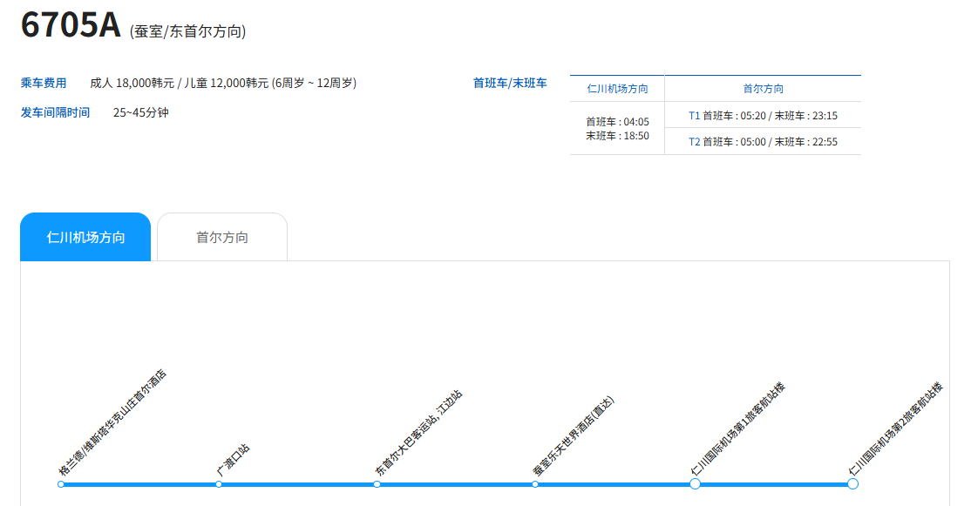This screenshot has height=506, width=971.
Task: Click the T2 first/last bus row
Action: [763, 141]
